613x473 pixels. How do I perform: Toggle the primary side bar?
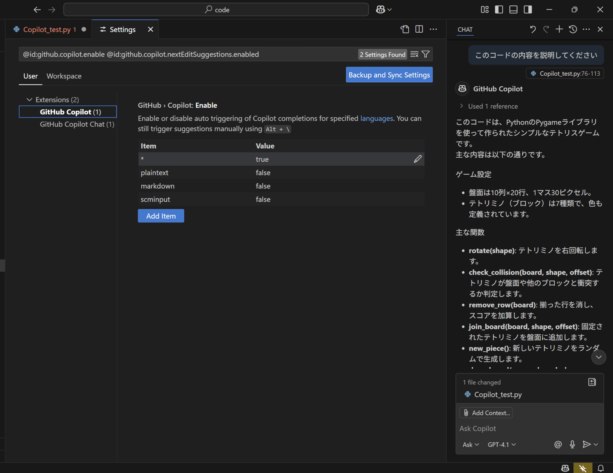pyautogui.click(x=499, y=10)
